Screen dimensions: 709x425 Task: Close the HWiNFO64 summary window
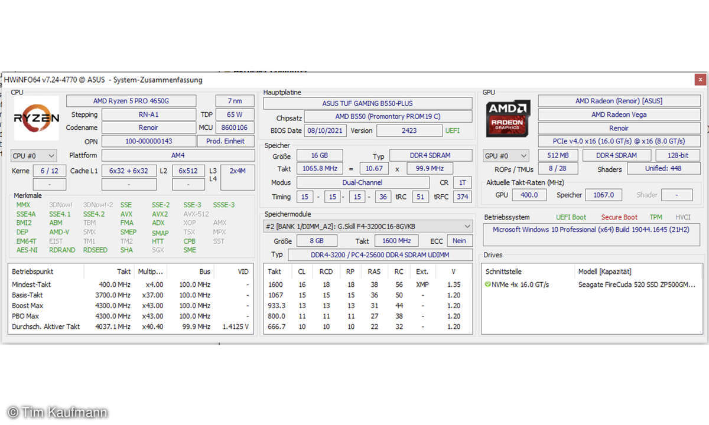(700, 79)
